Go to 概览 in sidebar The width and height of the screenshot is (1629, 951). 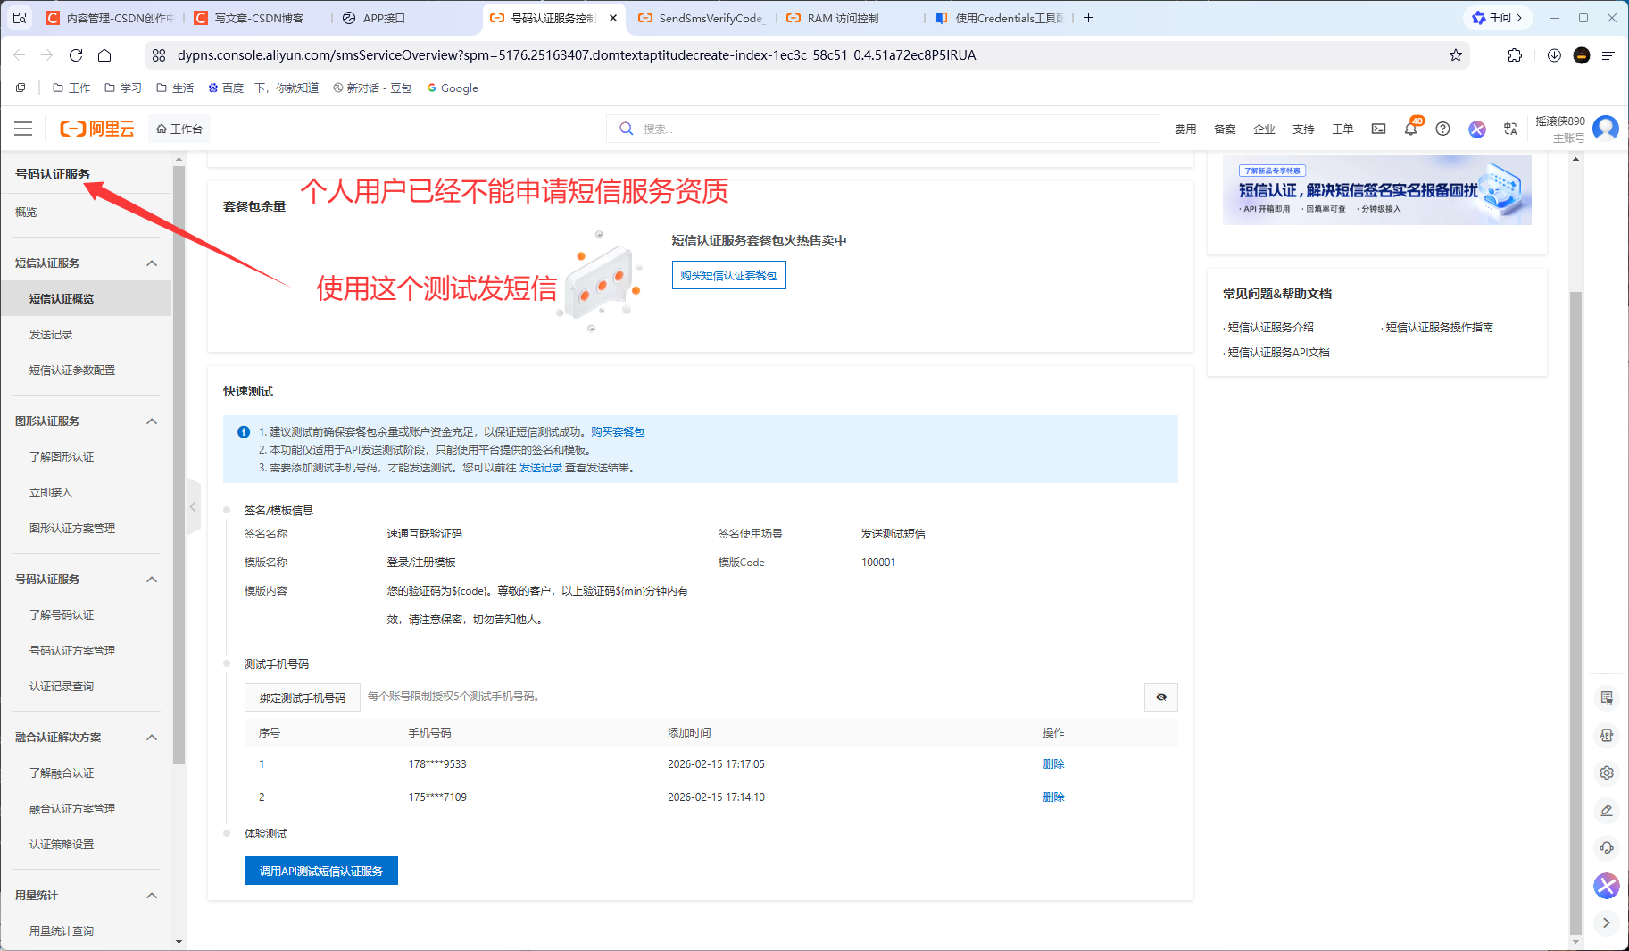[x=26, y=213]
